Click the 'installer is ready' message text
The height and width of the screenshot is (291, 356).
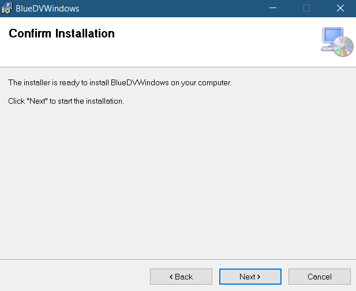pyautogui.click(x=120, y=82)
